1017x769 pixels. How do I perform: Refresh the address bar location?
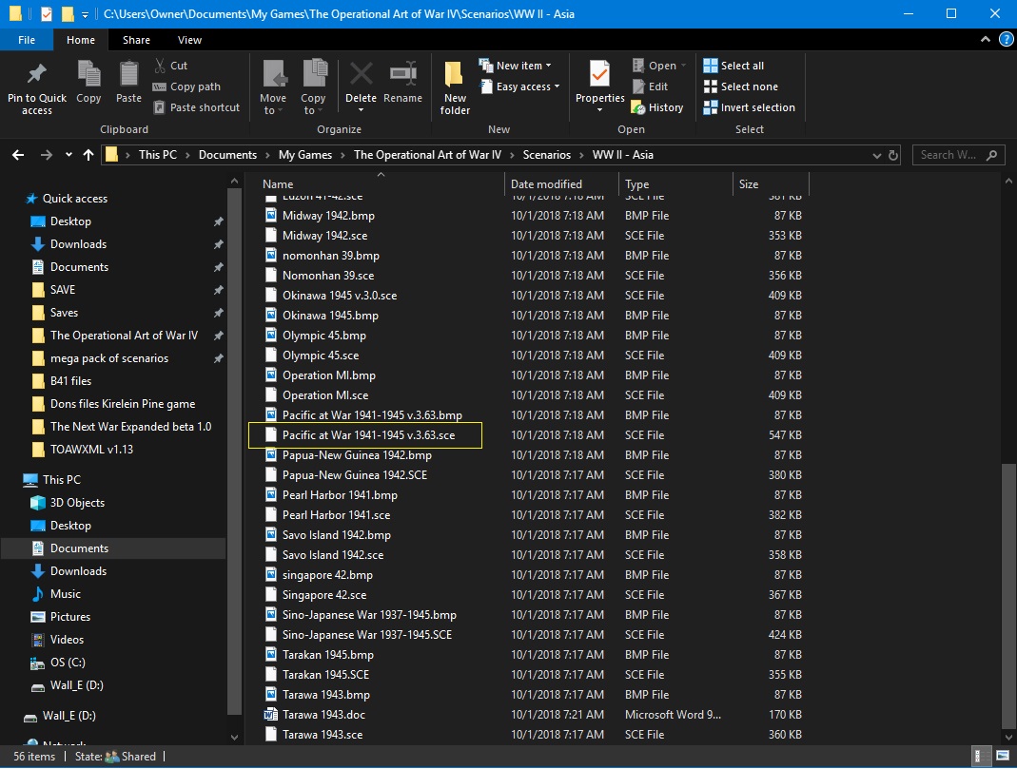893,156
